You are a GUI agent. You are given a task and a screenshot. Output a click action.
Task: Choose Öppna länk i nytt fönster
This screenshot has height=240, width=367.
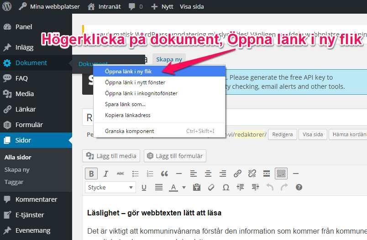pos(159,82)
